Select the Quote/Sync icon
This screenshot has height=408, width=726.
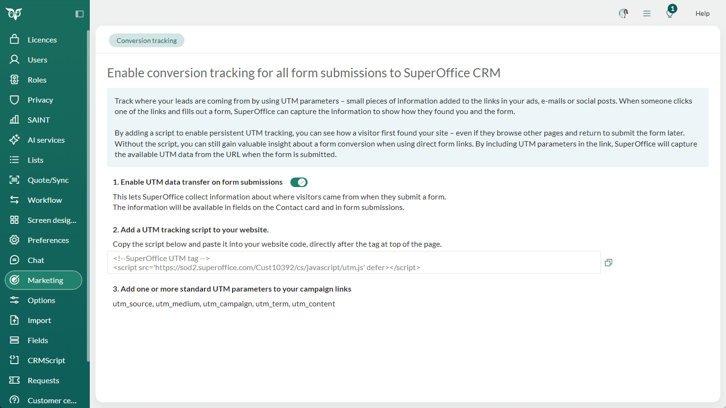click(x=14, y=180)
